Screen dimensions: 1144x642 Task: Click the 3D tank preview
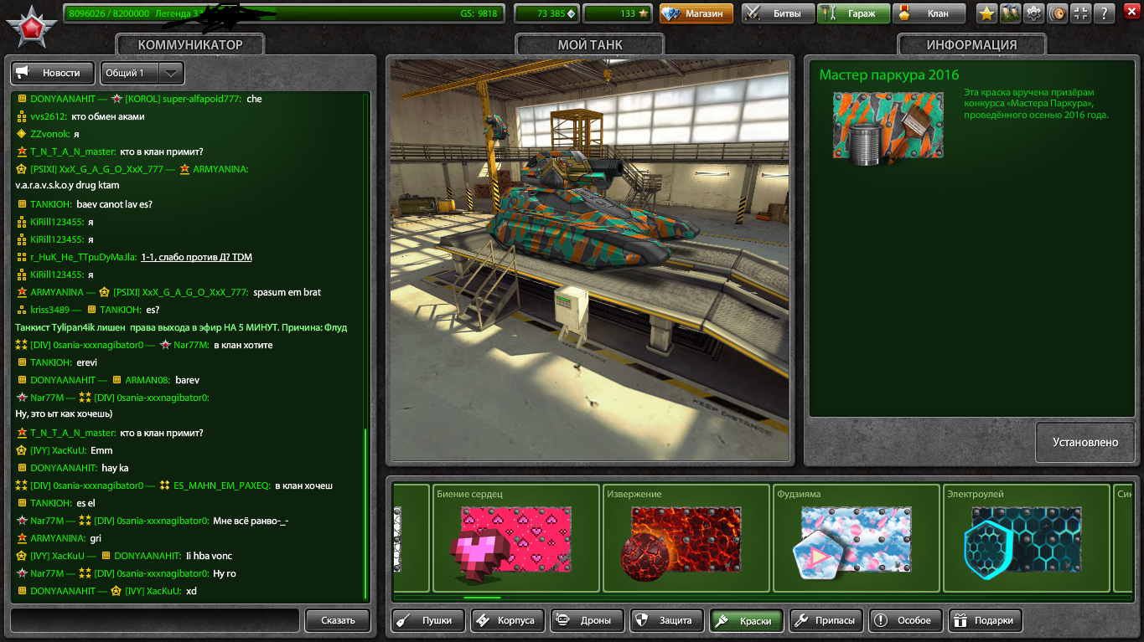(589, 260)
